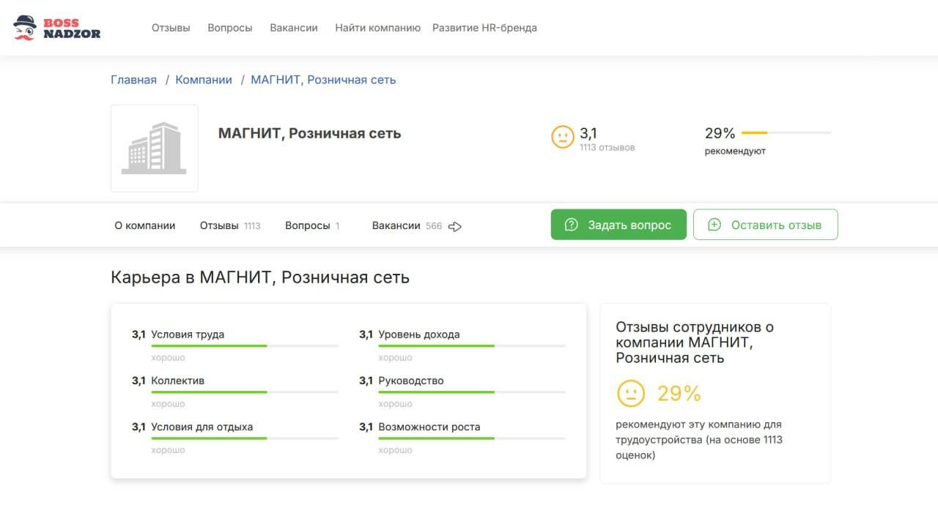This screenshot has width=938, height=508.
Task: Click the large yellow face icon near 29%
Action: (x=631, y=393)
